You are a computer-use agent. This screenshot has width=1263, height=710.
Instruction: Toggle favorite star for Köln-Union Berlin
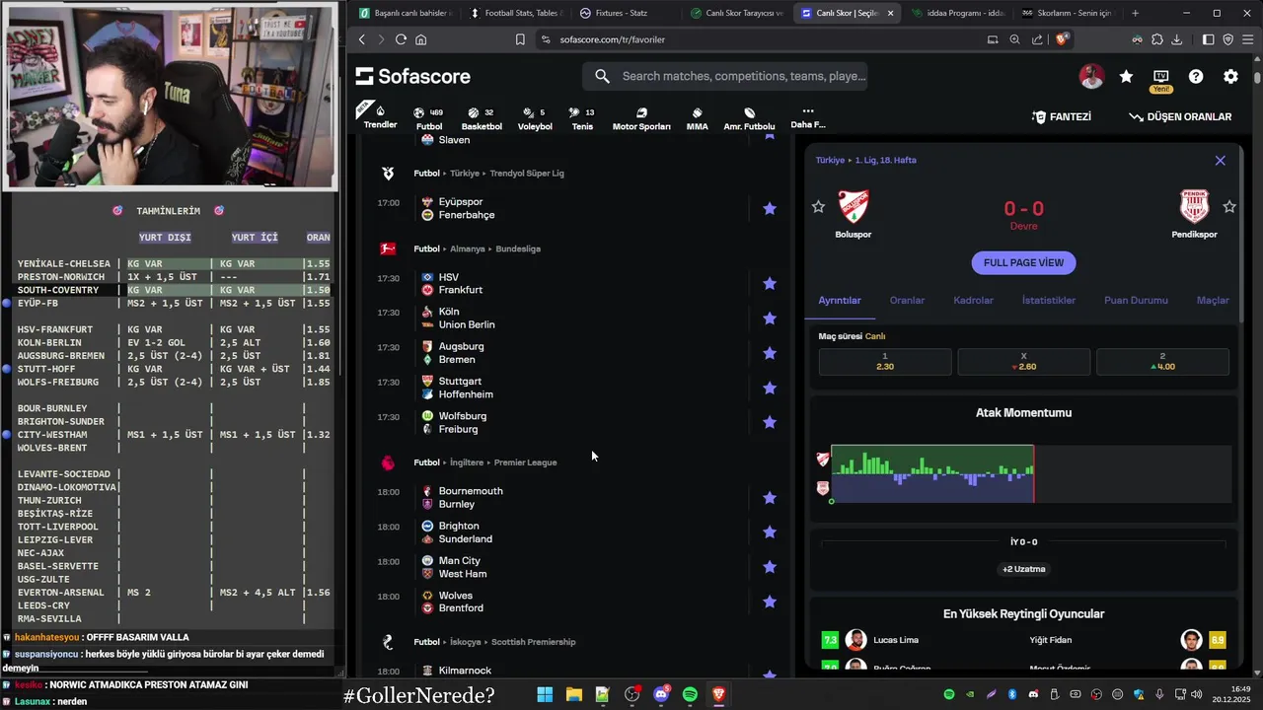(x=770, y=319)
